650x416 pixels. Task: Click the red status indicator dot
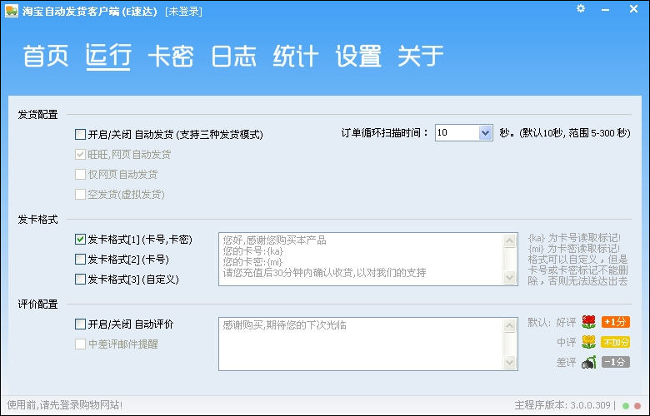pos(637,406)
